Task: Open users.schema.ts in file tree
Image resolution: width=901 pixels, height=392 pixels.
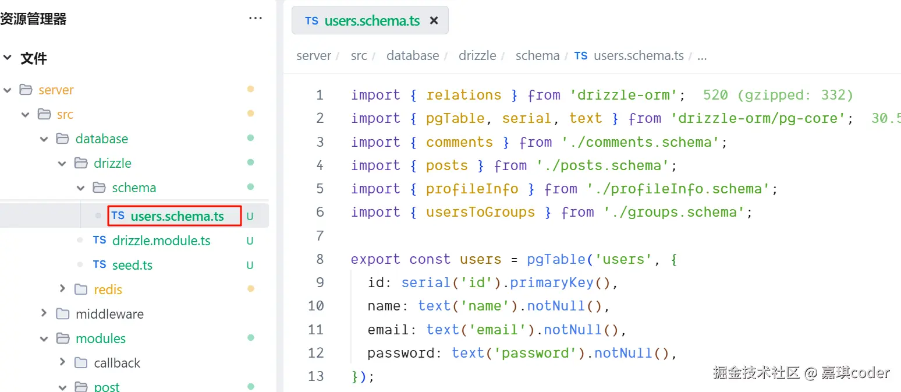Action: point(178,216)
